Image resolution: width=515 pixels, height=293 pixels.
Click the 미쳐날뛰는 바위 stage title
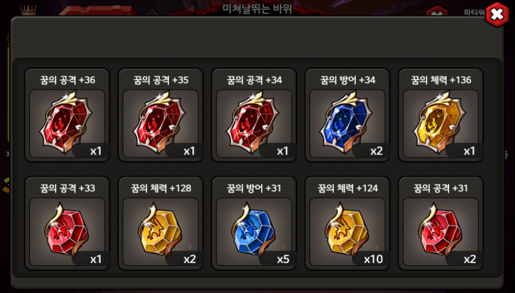[x=257, y=8]
